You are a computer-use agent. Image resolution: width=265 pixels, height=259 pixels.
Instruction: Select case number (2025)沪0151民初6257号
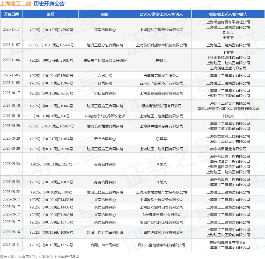click(x=51, y=164)
